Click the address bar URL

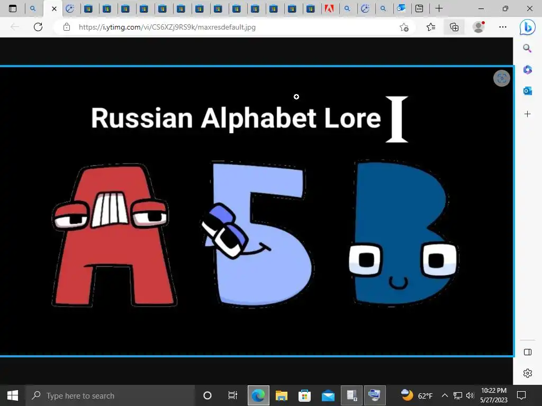pos(167,27)
